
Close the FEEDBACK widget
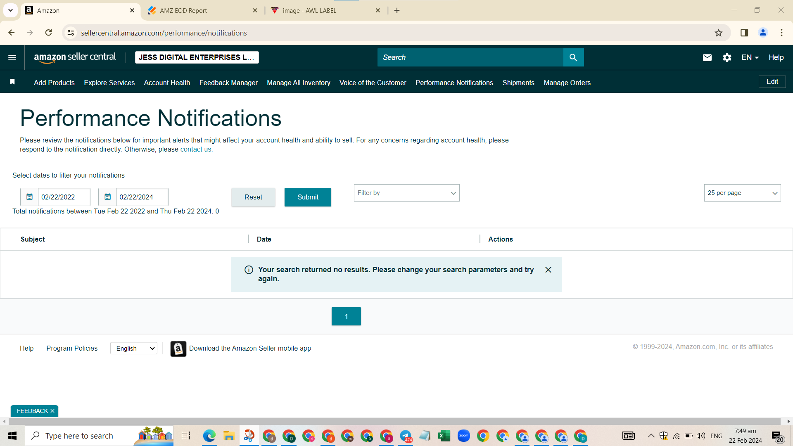52,411
